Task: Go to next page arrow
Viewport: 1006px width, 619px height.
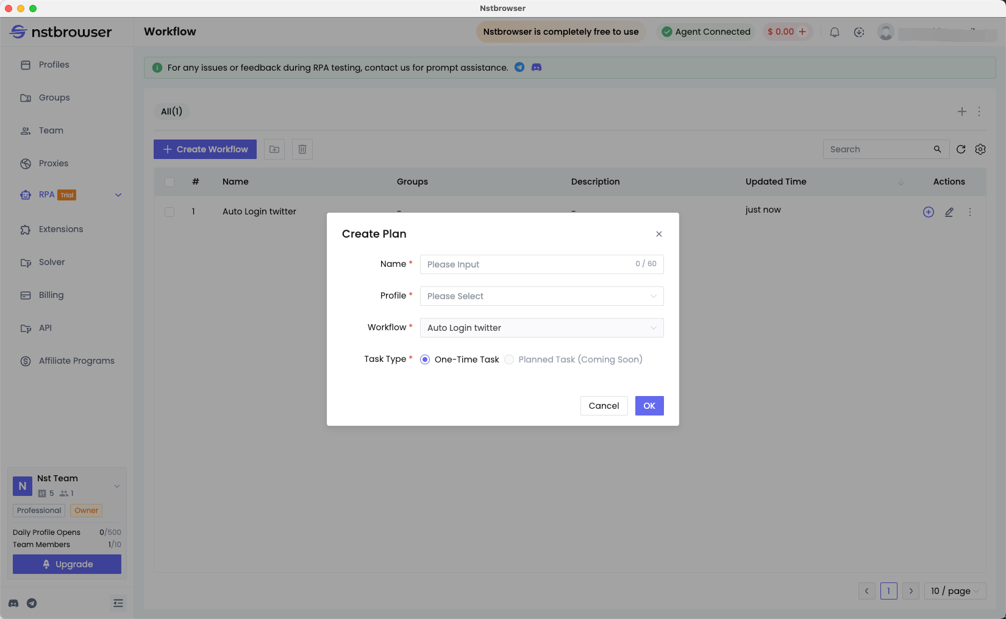Action: click(x=911, y=591)
